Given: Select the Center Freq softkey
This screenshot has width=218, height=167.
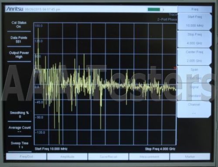Looking at the screenshot, I should (194, 56).
